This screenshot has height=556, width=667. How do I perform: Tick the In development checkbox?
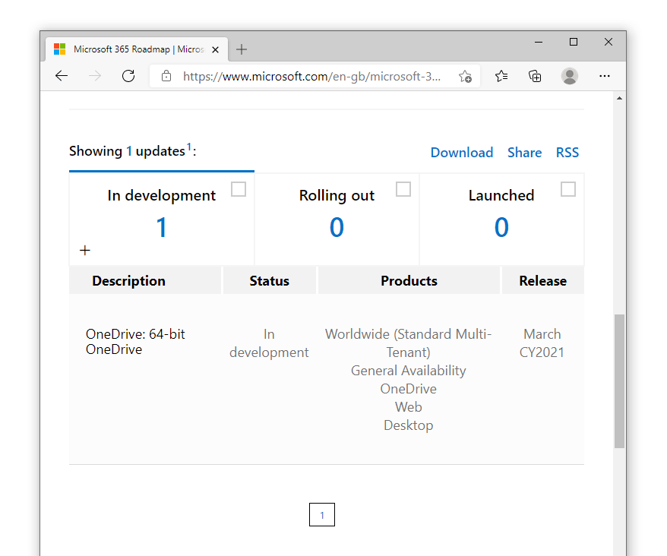(239, 189)
